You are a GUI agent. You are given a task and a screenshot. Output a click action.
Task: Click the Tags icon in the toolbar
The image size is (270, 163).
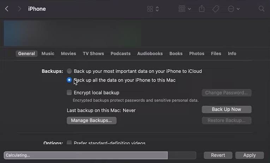coord(216,9)
